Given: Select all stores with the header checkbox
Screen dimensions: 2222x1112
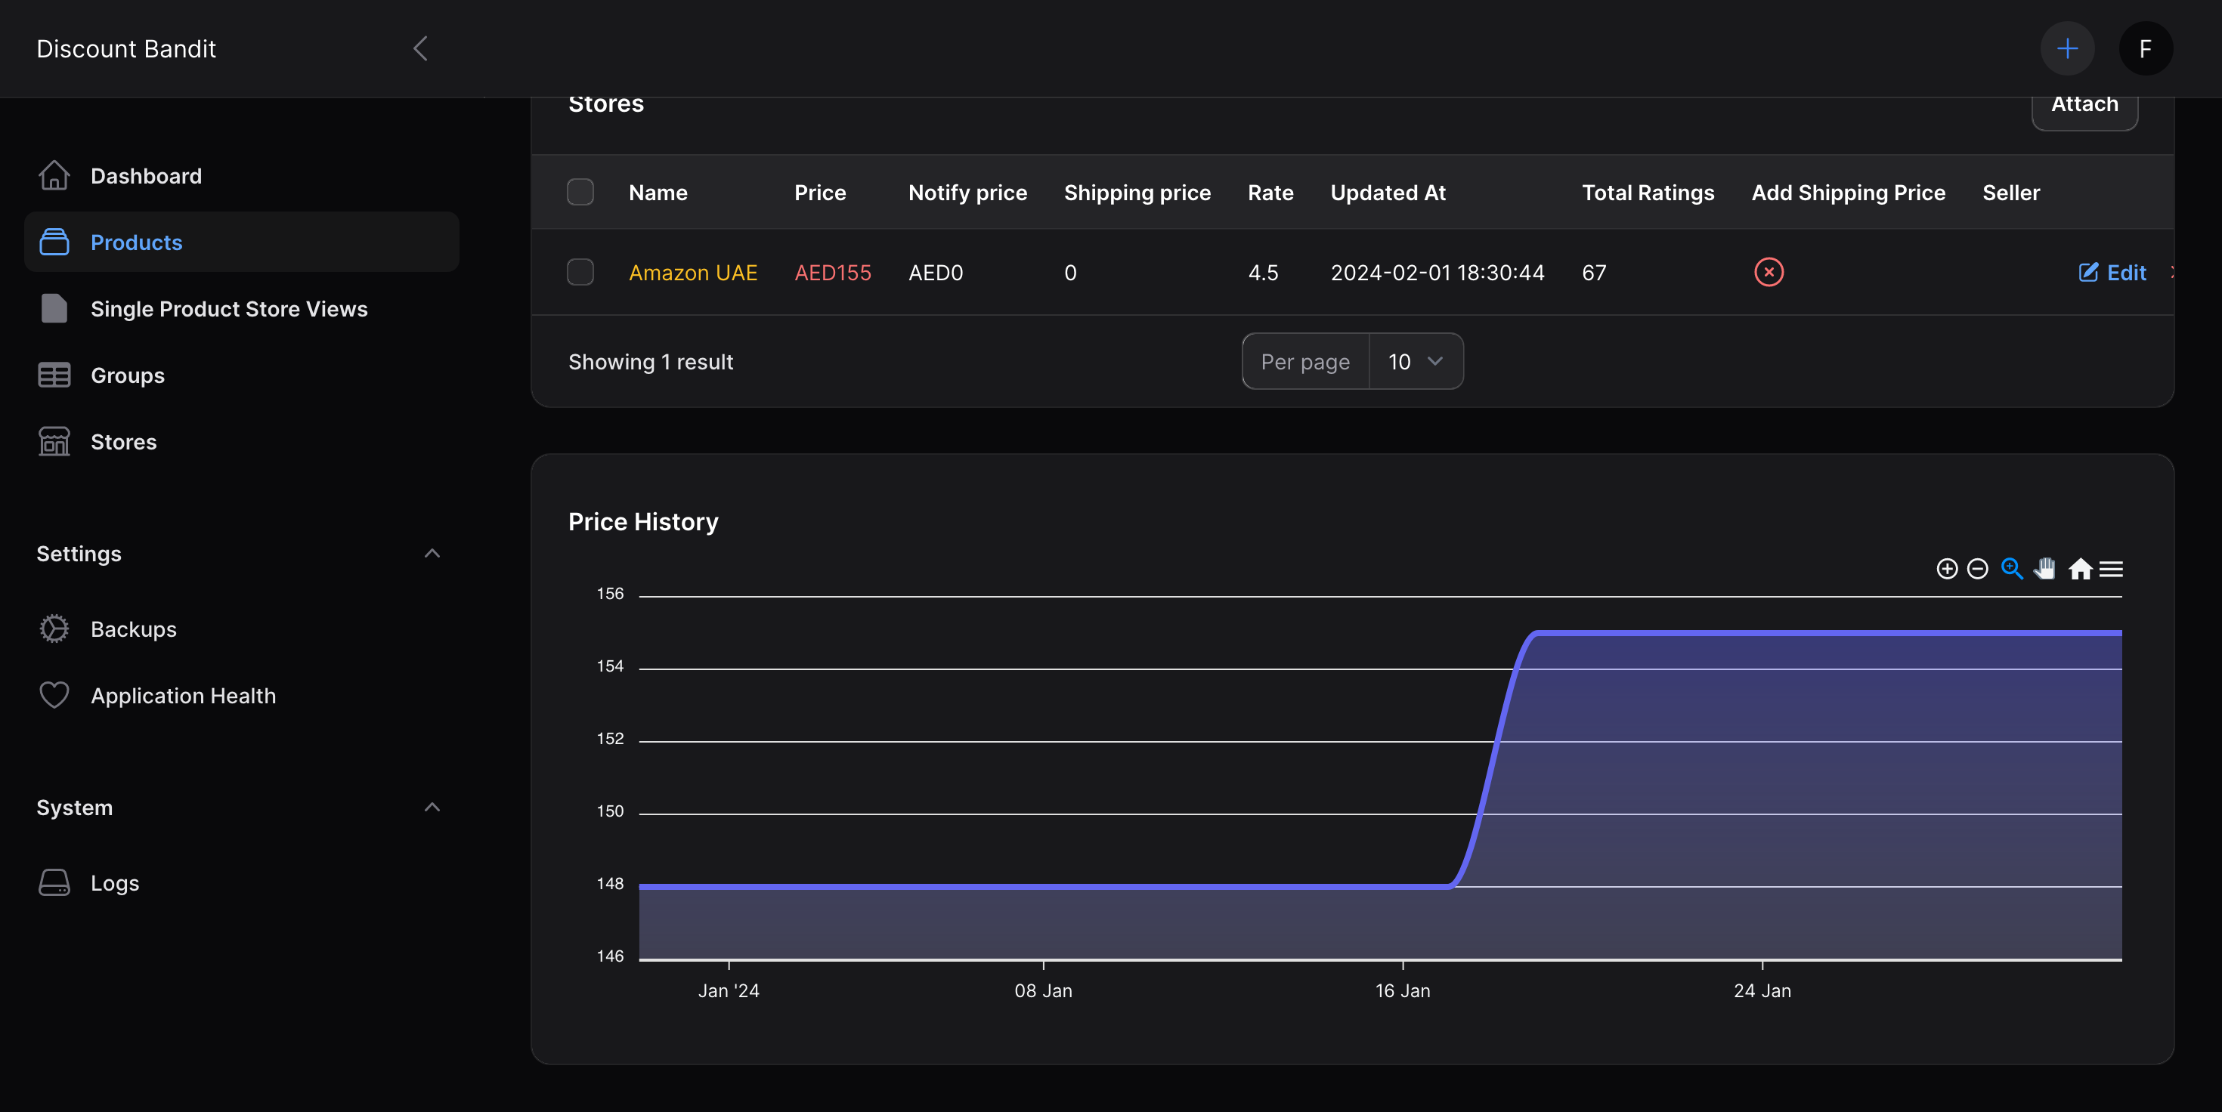Looking at the screenshot, I should click(x=580, y=191).
